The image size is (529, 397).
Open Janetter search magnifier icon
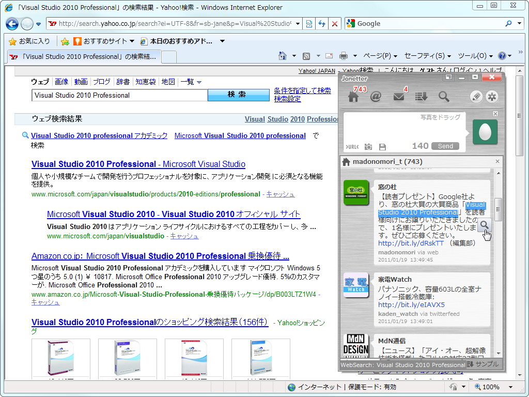pyautogui.click(x=444, y=97)
